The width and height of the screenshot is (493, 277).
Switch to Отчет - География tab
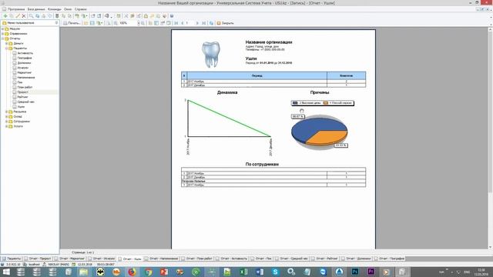click(x=390, y=259)
